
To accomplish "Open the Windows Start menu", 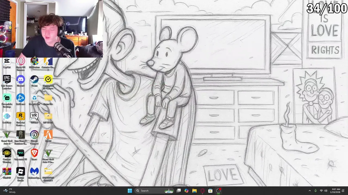I will coord(130,191).
